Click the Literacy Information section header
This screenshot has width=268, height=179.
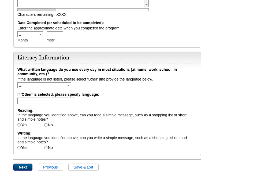pyautogui.click(x=43, y=58)
